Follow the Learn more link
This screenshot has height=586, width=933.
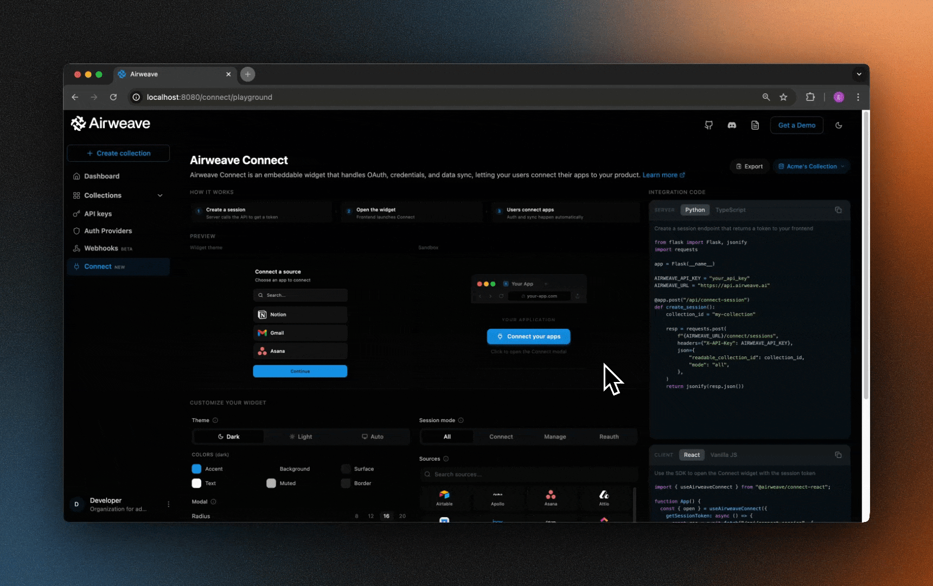click(x=661, y=175)
